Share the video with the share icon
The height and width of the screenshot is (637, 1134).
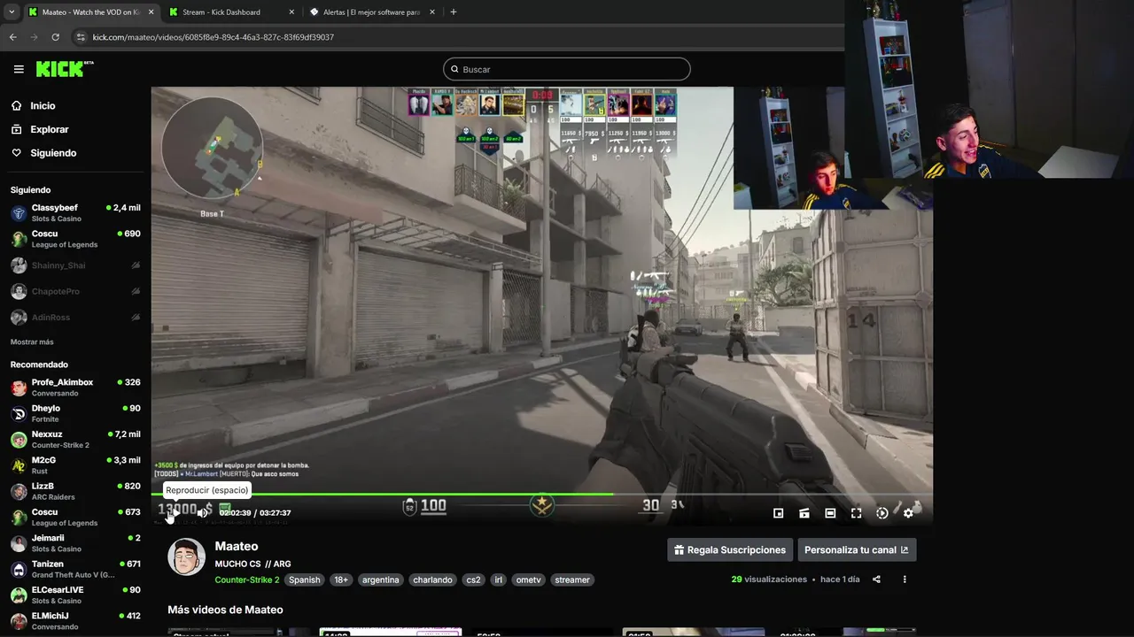point(876,579)
